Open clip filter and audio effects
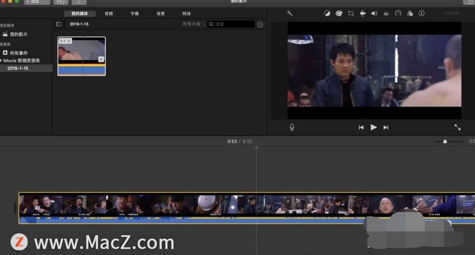The width and height of the screenshot is (475, 255). tap(410, 13)
